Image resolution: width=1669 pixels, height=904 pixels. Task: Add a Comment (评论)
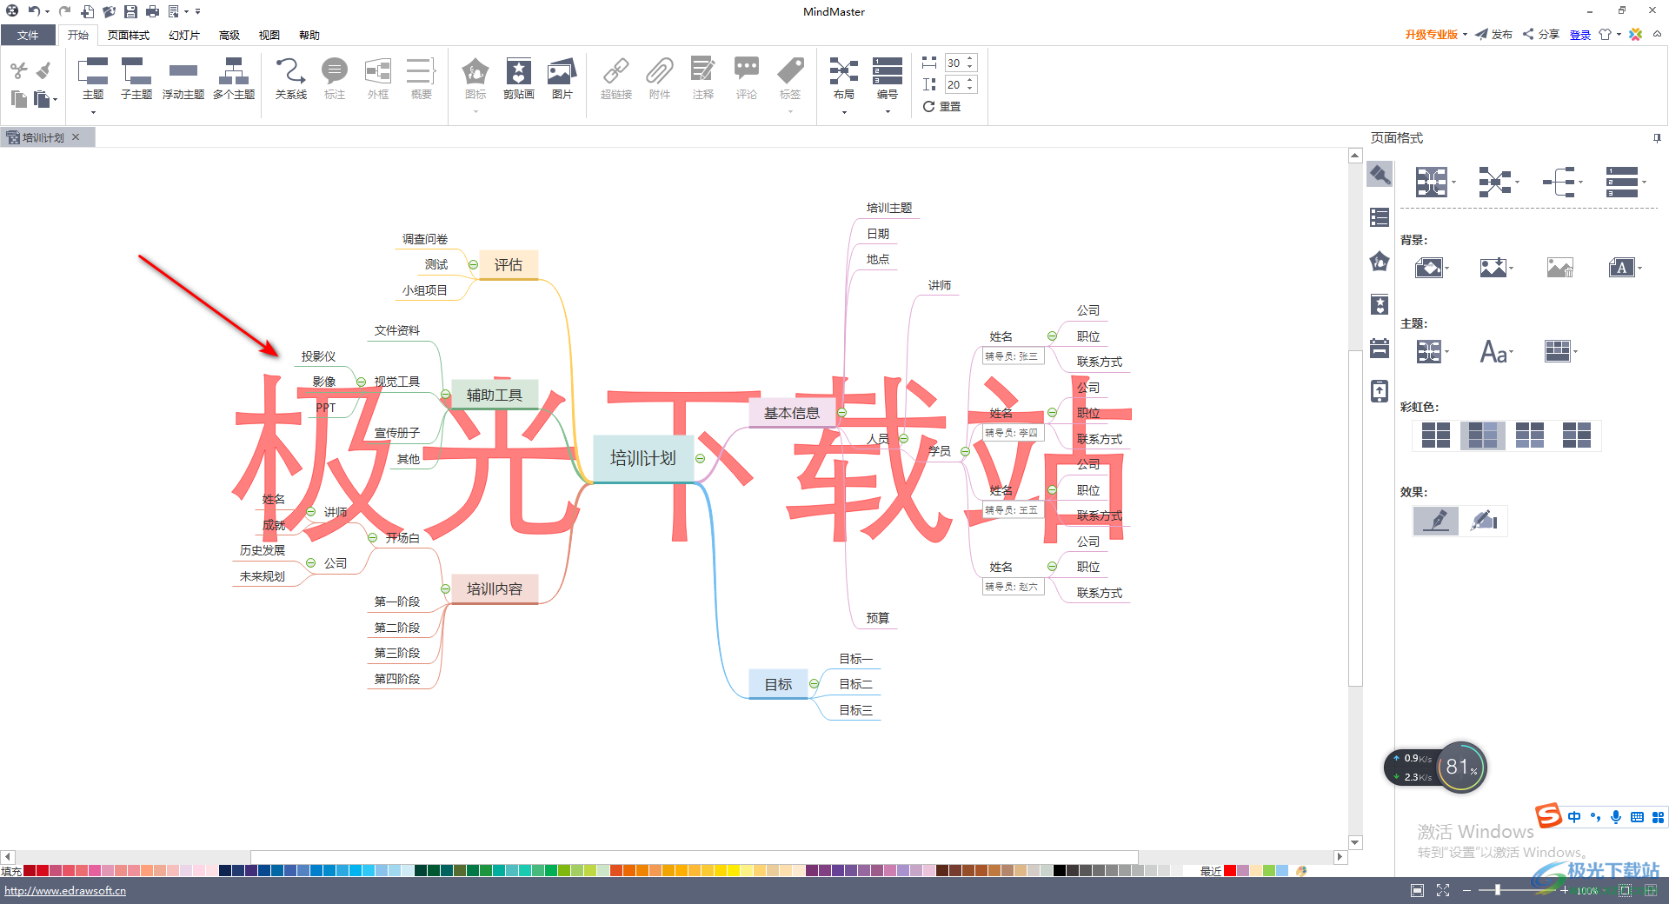[x=747, y=78]
